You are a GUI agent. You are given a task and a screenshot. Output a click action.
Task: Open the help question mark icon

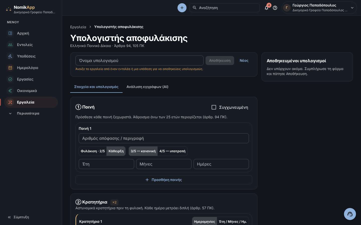tap(275, 8)
